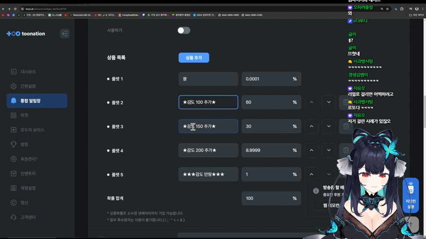Open the latest (4800×3000) bookmark

[229, 15]
